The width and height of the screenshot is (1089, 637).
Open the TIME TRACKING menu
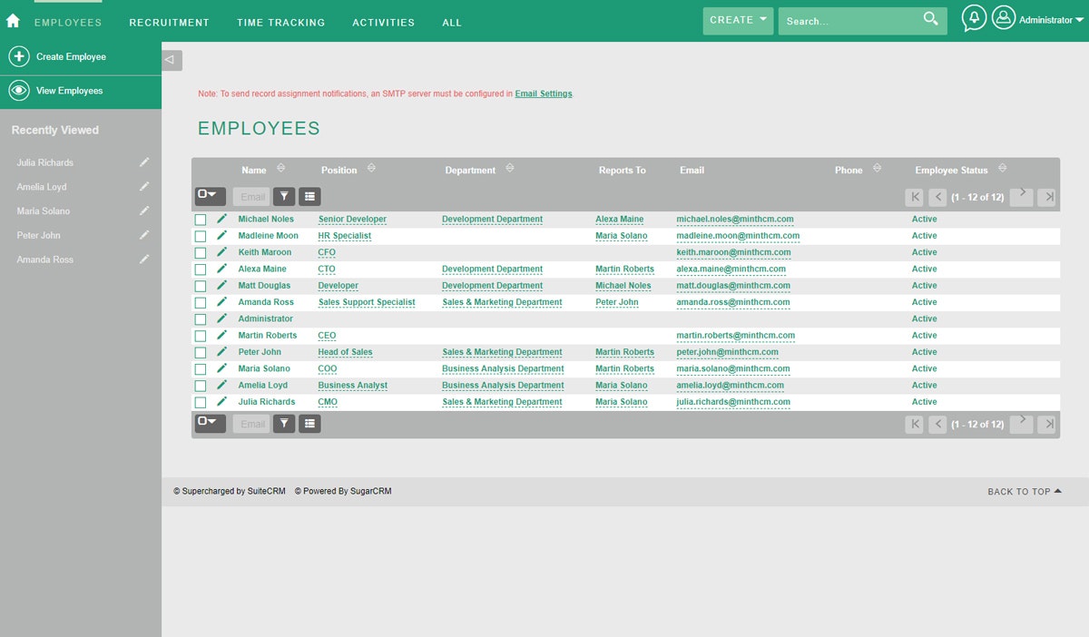pos(280,23)
